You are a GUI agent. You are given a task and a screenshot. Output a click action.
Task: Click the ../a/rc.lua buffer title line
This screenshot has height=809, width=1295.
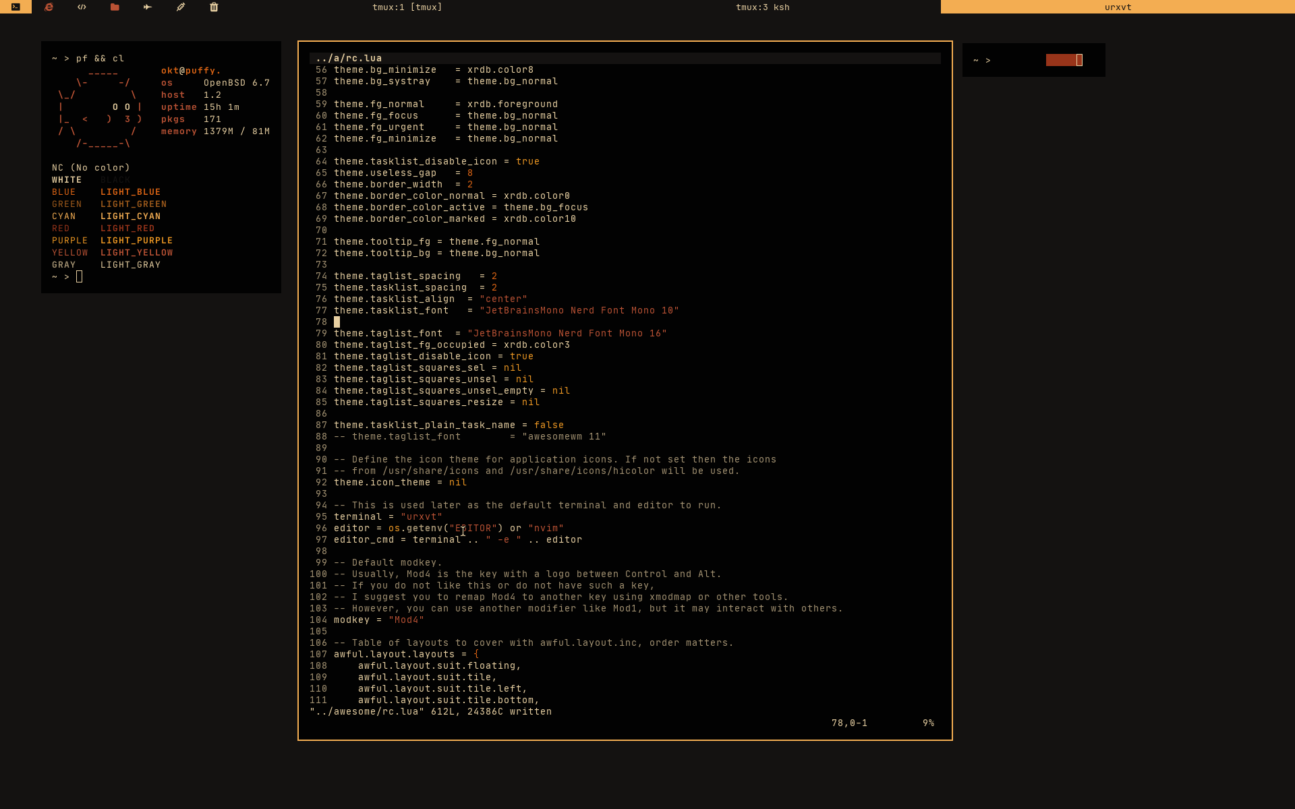tap(349, 58)
